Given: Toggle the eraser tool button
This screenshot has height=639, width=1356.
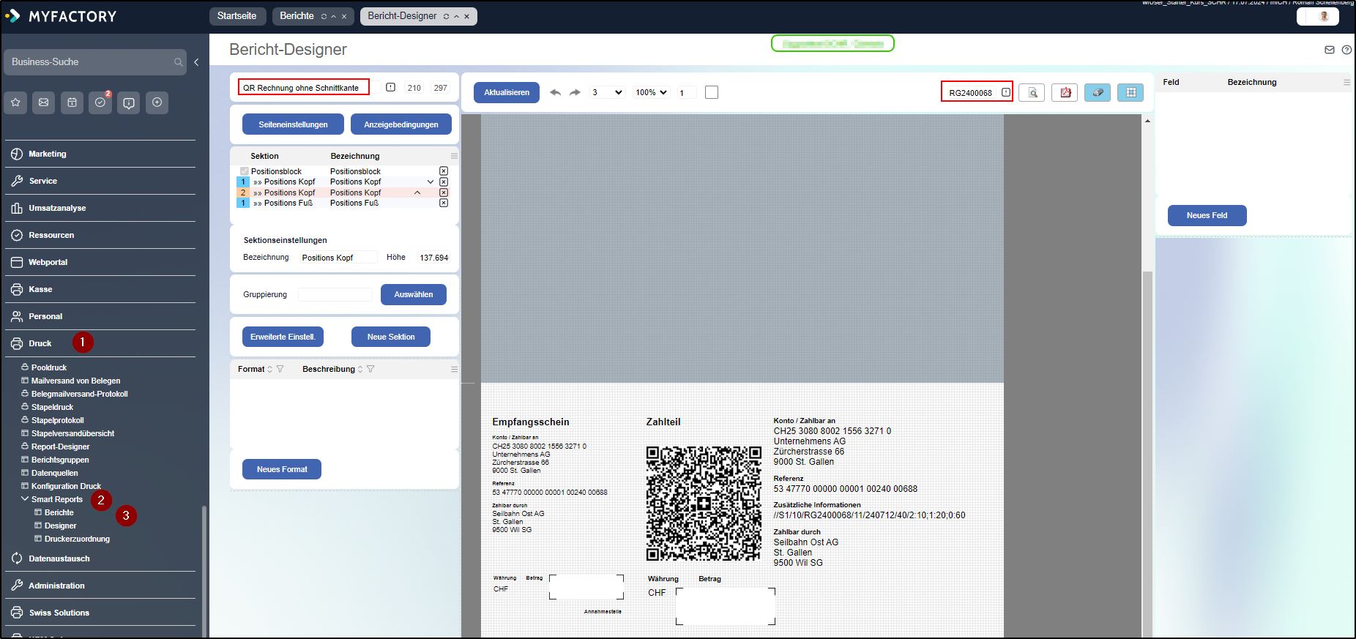Looking at the screenshot, I should point(1098,92).
